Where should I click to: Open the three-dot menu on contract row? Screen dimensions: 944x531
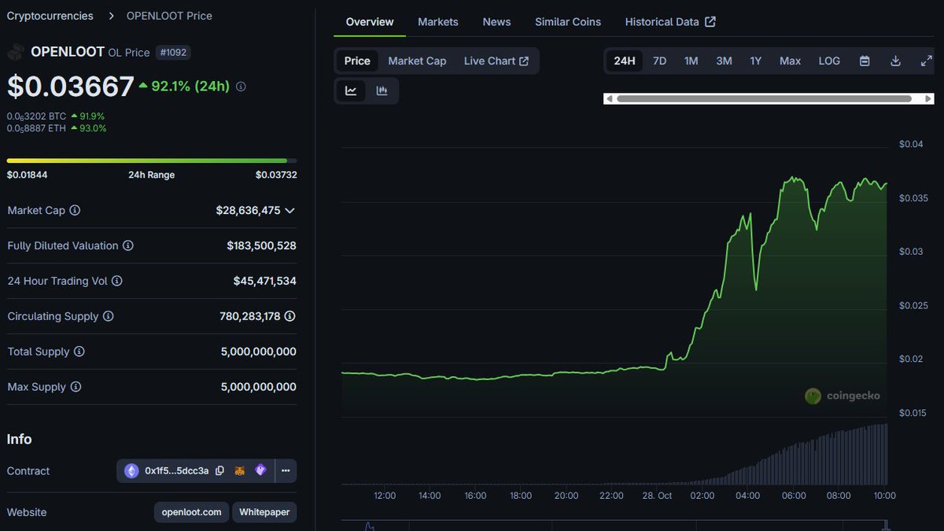286,470
